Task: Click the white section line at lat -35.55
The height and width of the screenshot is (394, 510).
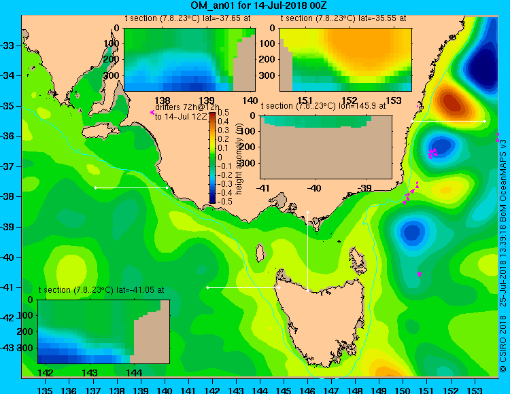Action: pos(448,121)
